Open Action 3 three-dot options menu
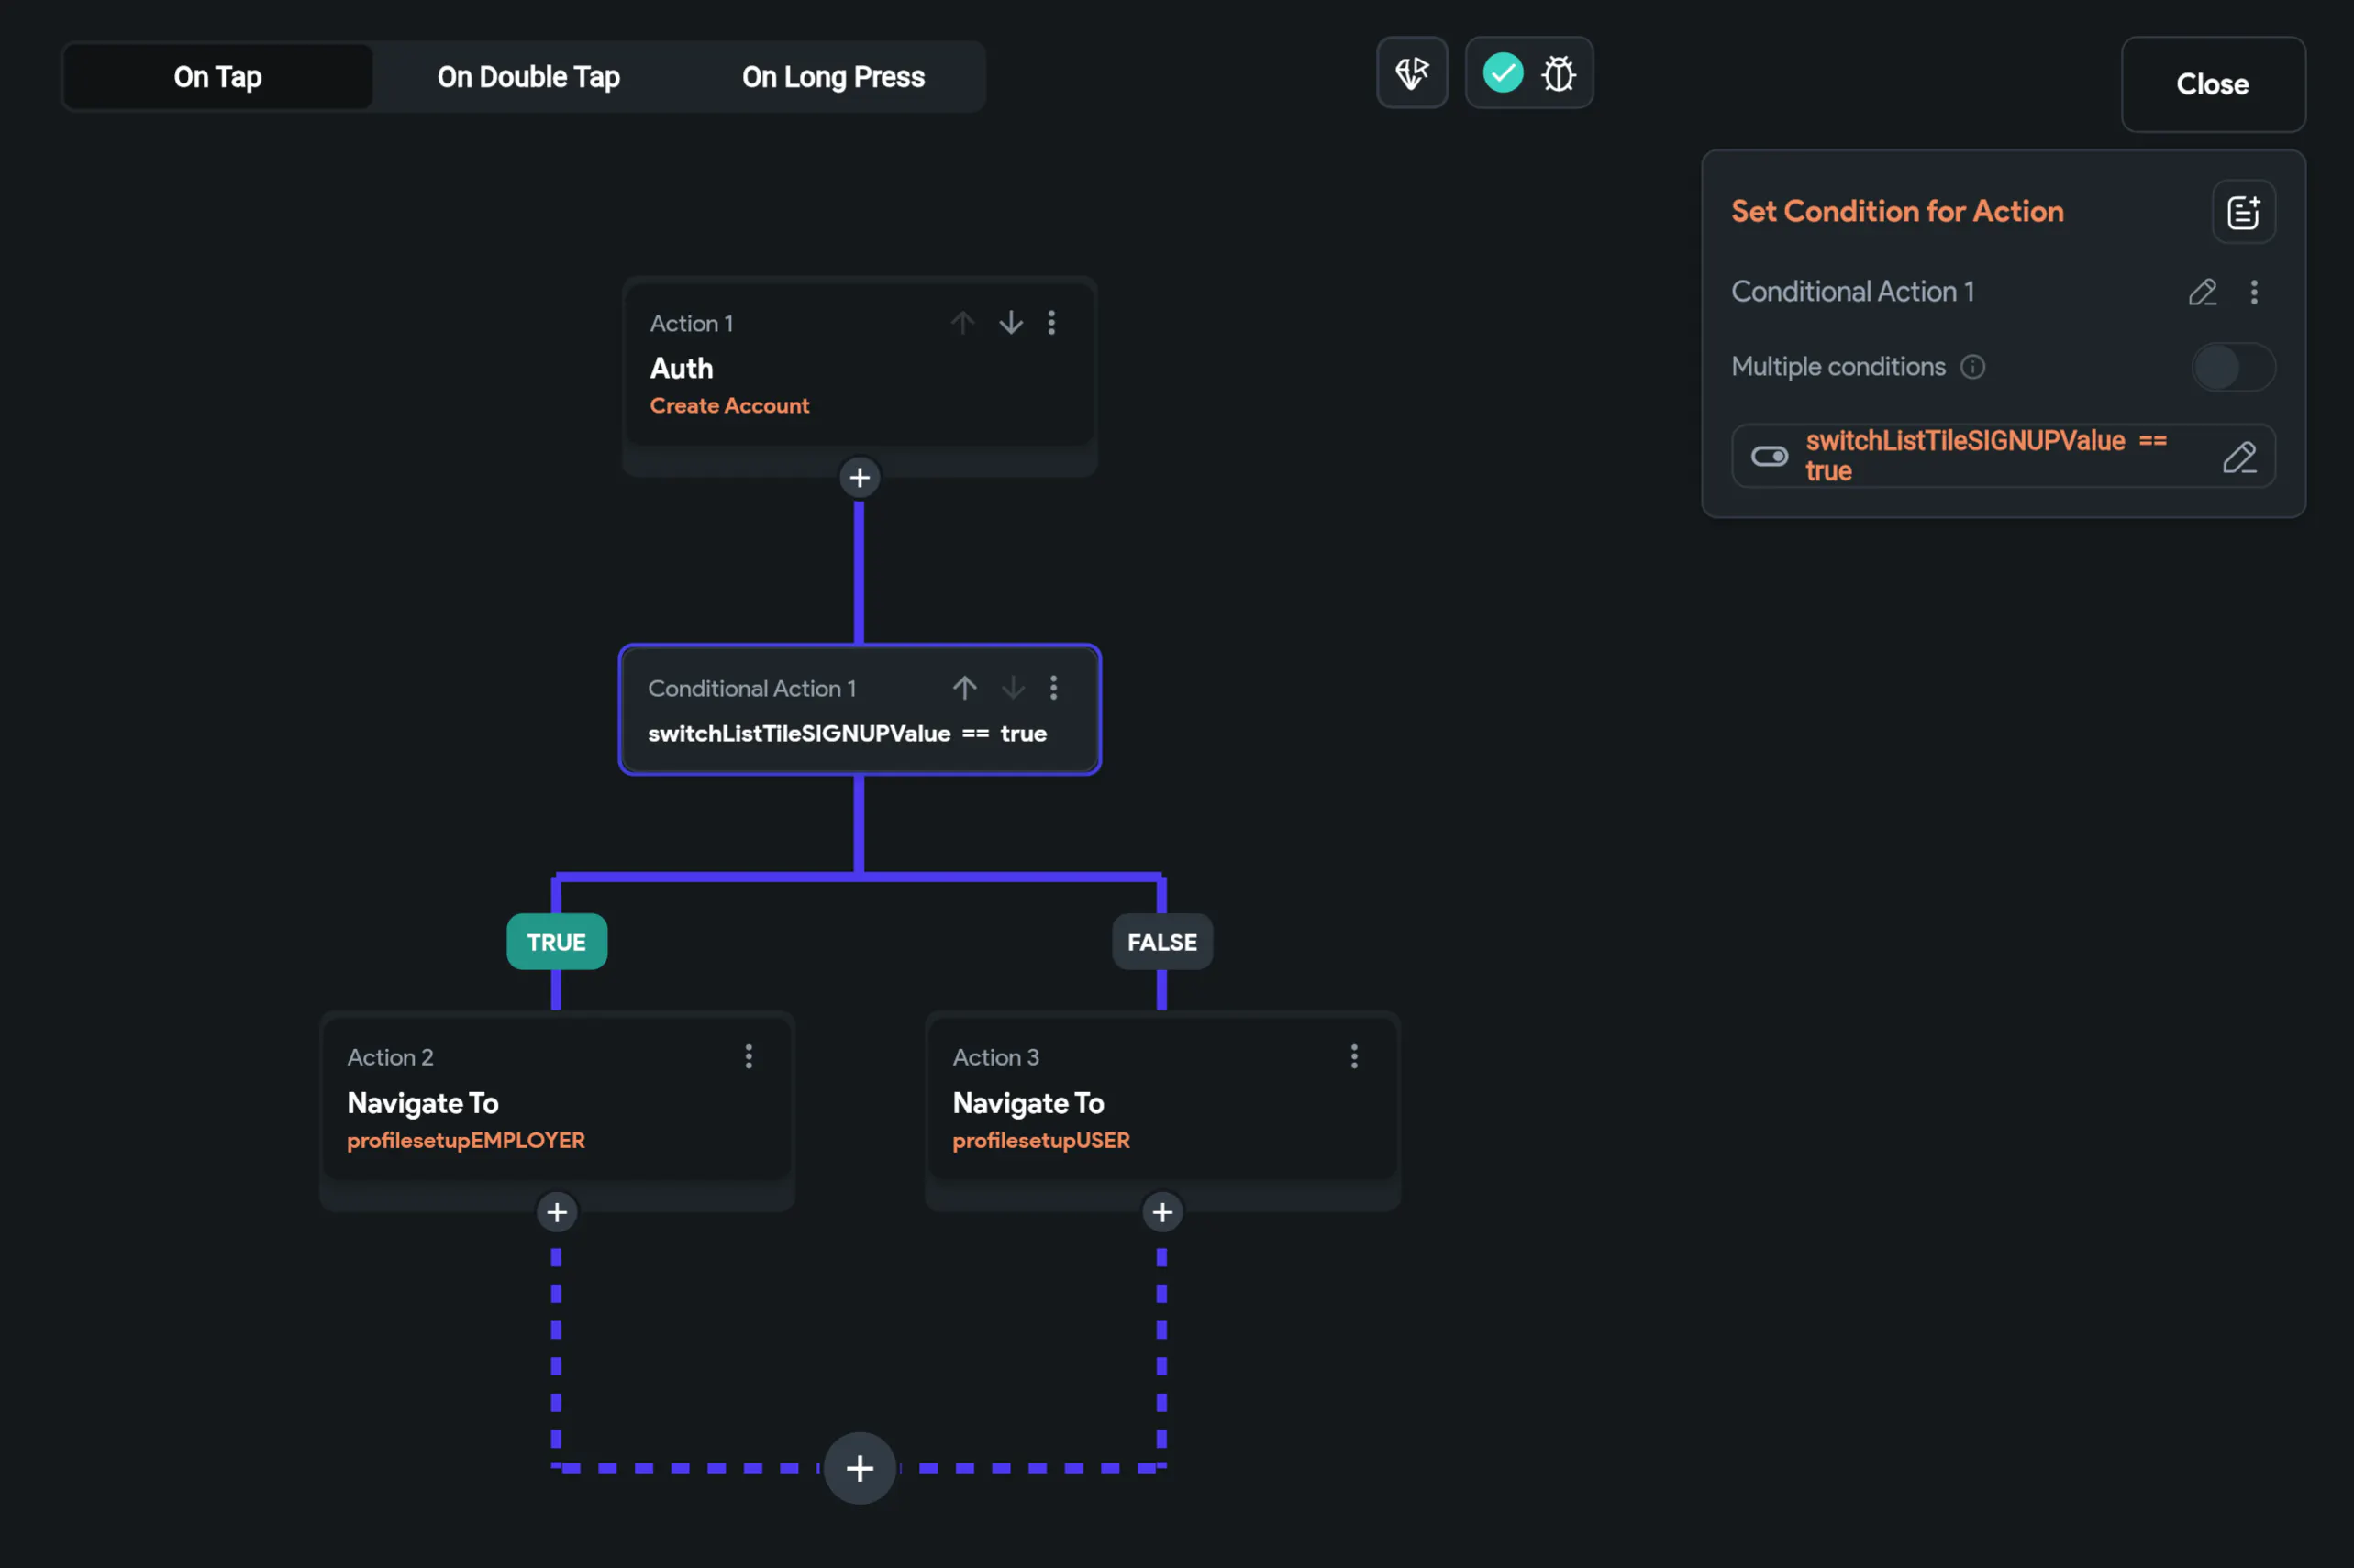The width and height of the screenshot is (2354, 1568). pos(1353,1057)
